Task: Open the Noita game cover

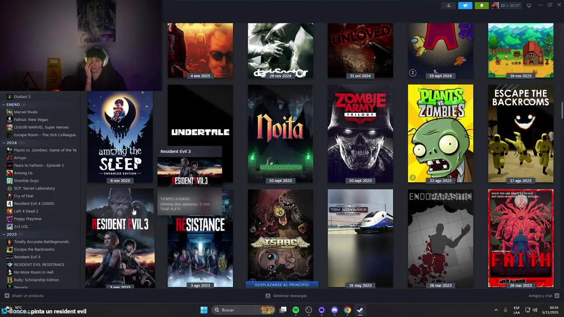Action: coord(280,134)
